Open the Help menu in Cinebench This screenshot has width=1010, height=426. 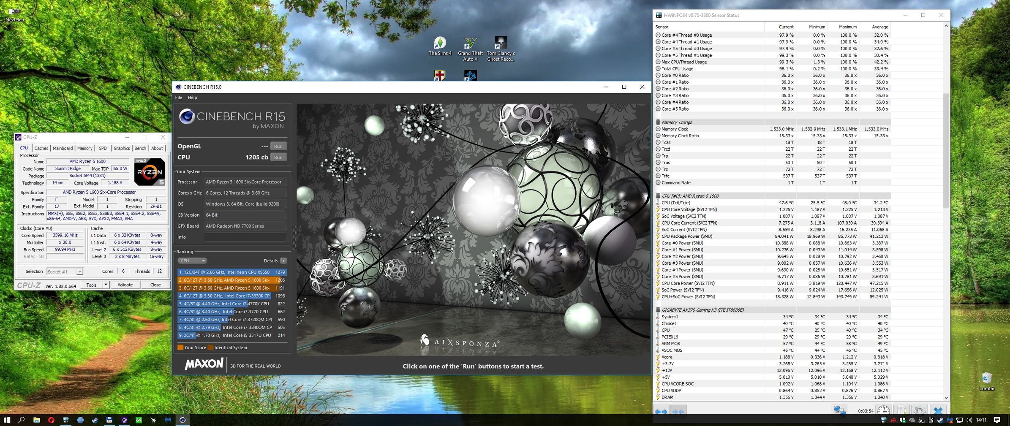[192, 98]
